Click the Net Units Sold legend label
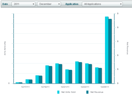Viewport: 132px width, 95px height. (68, 92)
